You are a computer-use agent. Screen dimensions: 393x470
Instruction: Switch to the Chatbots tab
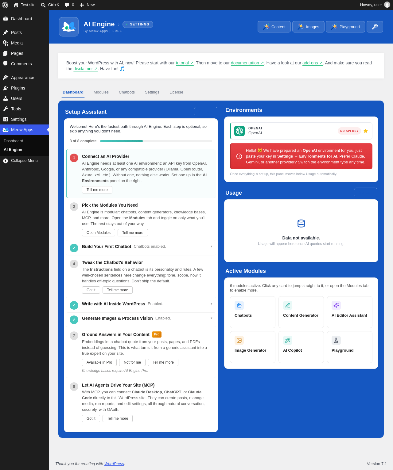pos(127,92)
